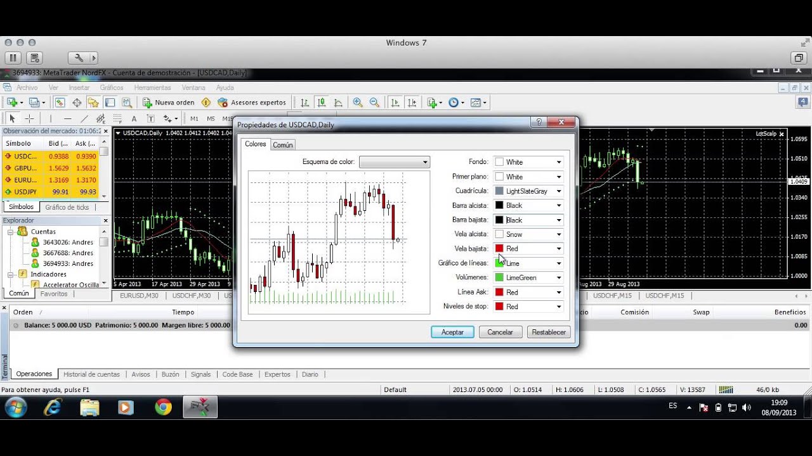Click the Restablecer button

tap(549, 332)
